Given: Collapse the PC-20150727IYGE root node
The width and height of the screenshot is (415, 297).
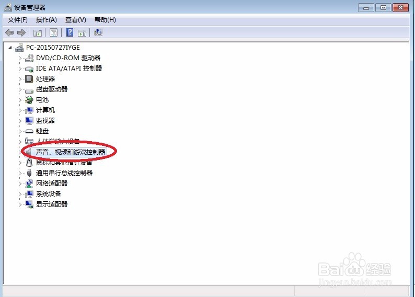Looking at the screenshot, I should pos(10,48).
